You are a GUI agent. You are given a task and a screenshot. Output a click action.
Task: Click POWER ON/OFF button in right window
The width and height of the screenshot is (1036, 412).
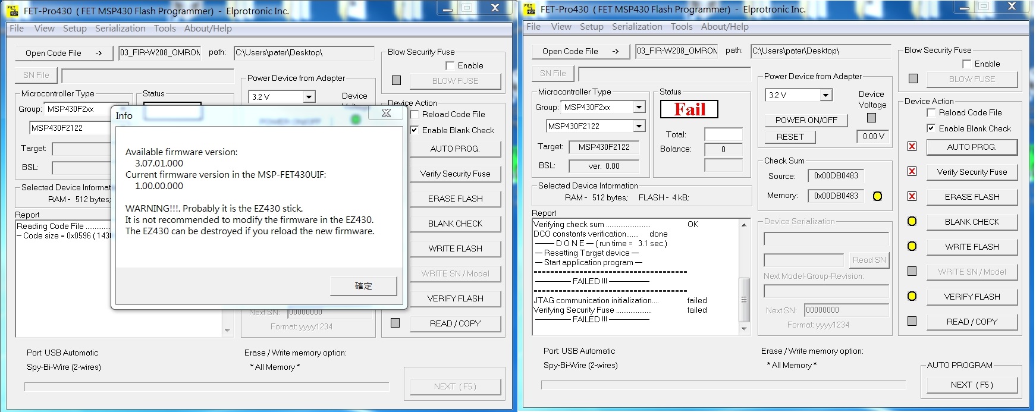[806, 120]
